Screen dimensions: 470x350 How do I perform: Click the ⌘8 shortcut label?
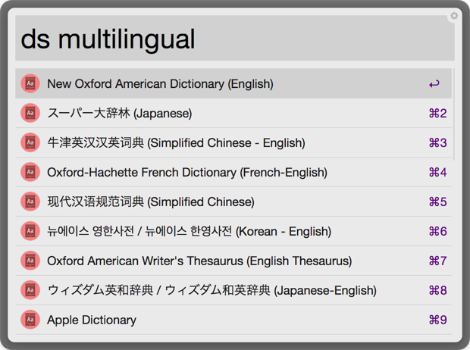click(437, 290)
